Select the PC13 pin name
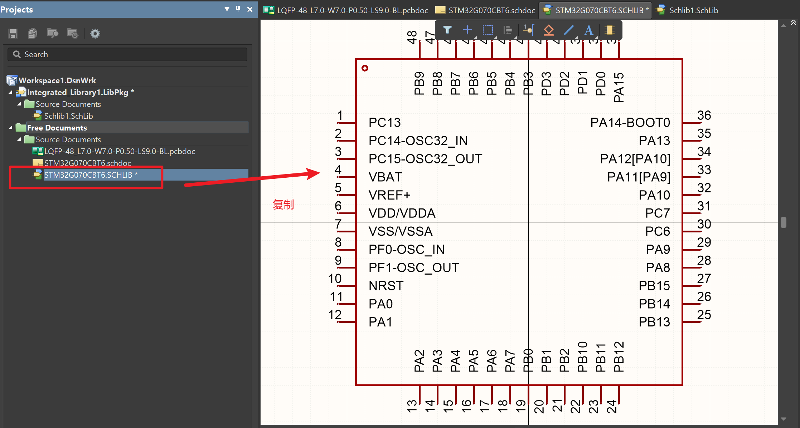This screenshot has height=428, width=800. [x=384, y=123]
